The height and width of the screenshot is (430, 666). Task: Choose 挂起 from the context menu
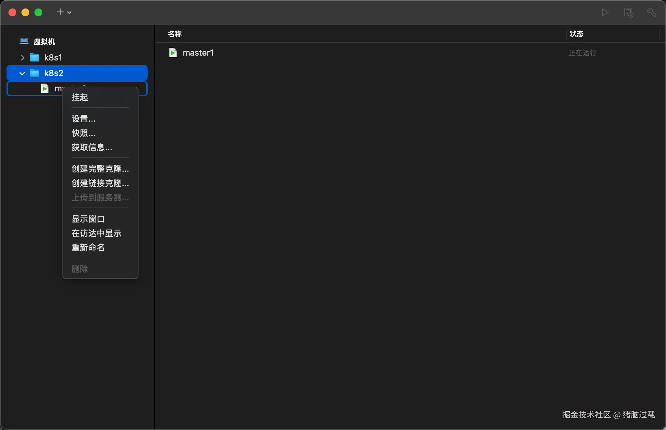click(x=80, y=97)
